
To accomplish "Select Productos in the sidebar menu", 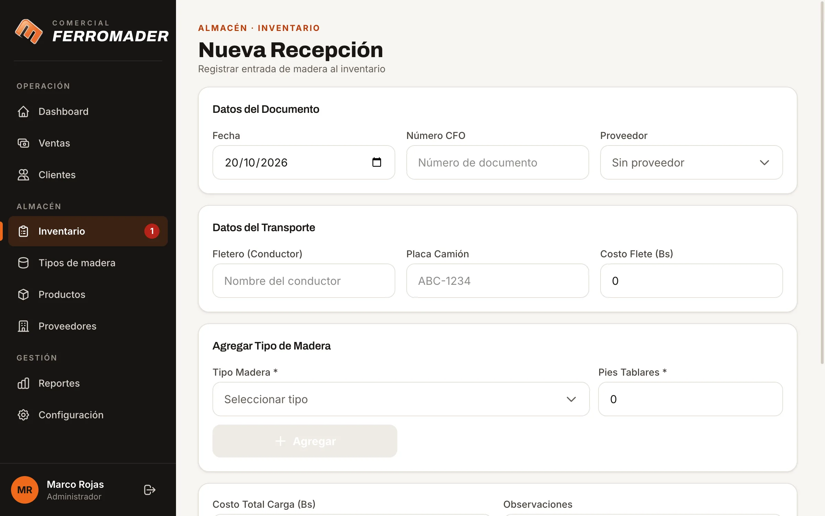I will coord(88,294).
